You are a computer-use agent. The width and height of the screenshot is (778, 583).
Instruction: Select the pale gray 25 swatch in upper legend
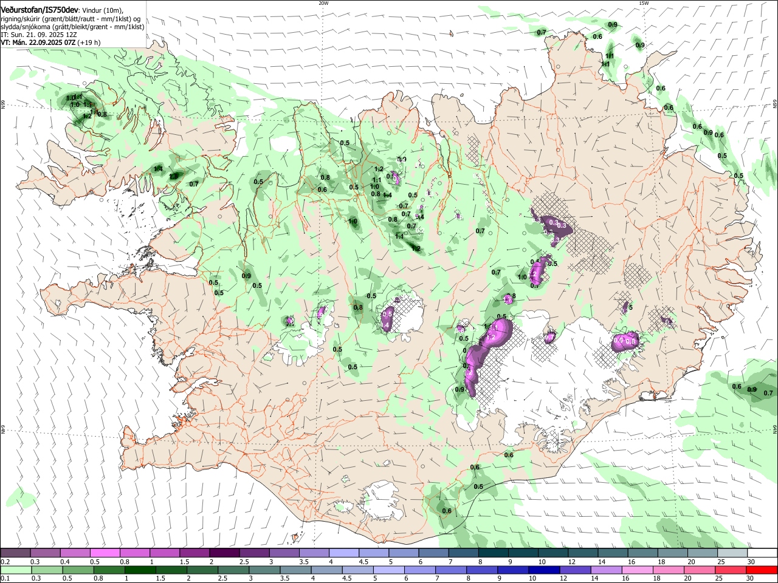tap(732, 553)
